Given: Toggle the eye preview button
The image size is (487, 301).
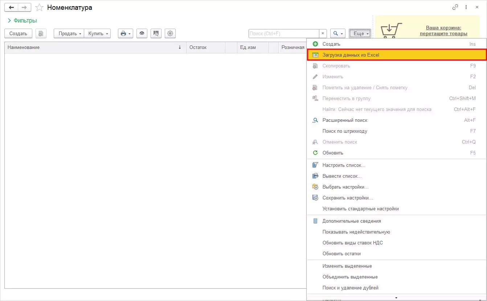Looking at the screenshot, I should click(142, 33).
